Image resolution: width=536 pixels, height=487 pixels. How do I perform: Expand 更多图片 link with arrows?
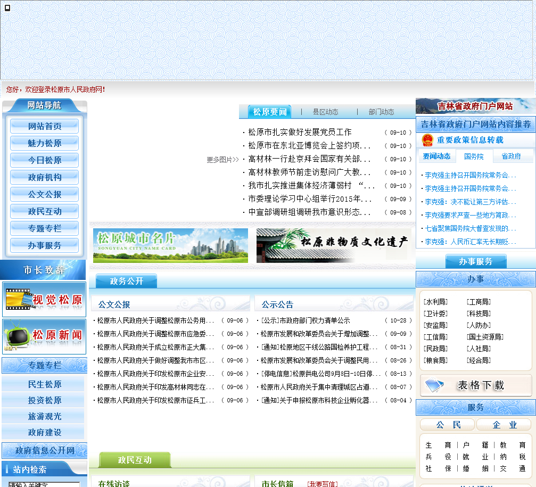pos(222,160)
